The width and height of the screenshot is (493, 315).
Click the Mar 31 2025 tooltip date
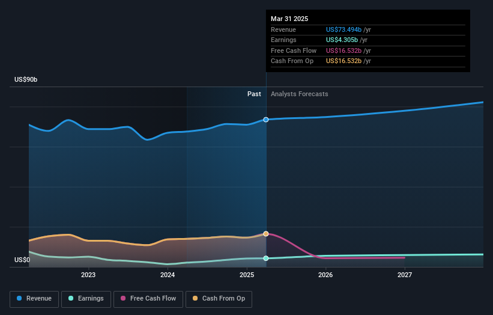(289, 19)
